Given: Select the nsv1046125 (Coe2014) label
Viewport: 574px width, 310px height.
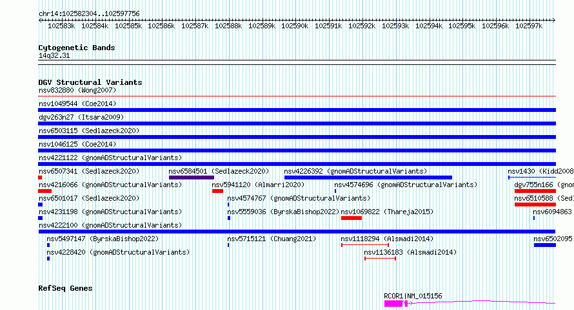Looking at the screenshot, I should click(x=77, y=144).
